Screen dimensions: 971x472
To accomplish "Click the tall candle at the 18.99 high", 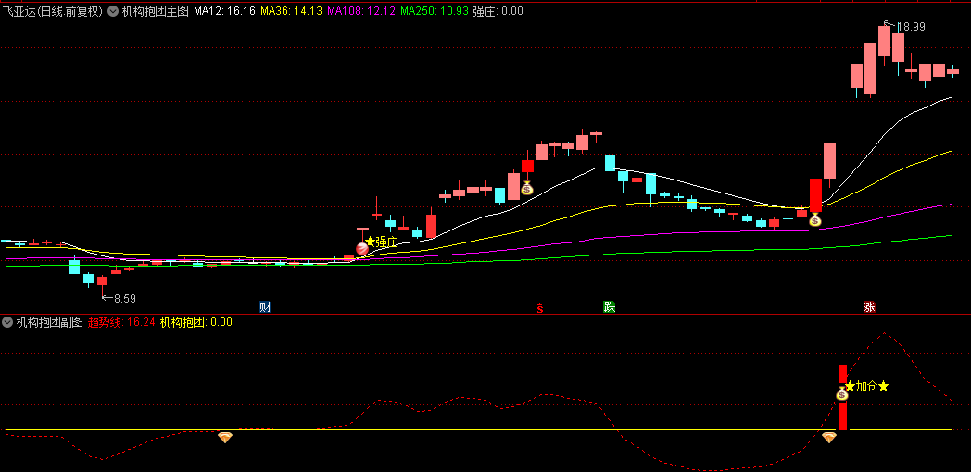I will pos(884,42).
